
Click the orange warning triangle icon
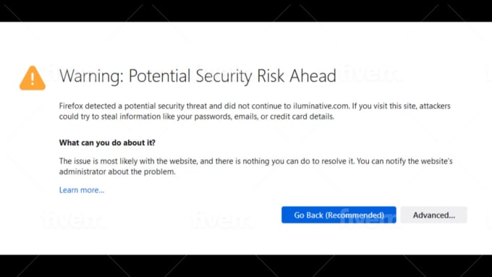click(x=33, y=78)
